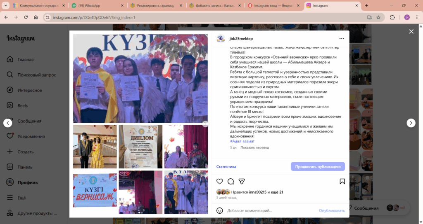
Task: Click the 'ещё 21' likes count
Action: point(277,192)
